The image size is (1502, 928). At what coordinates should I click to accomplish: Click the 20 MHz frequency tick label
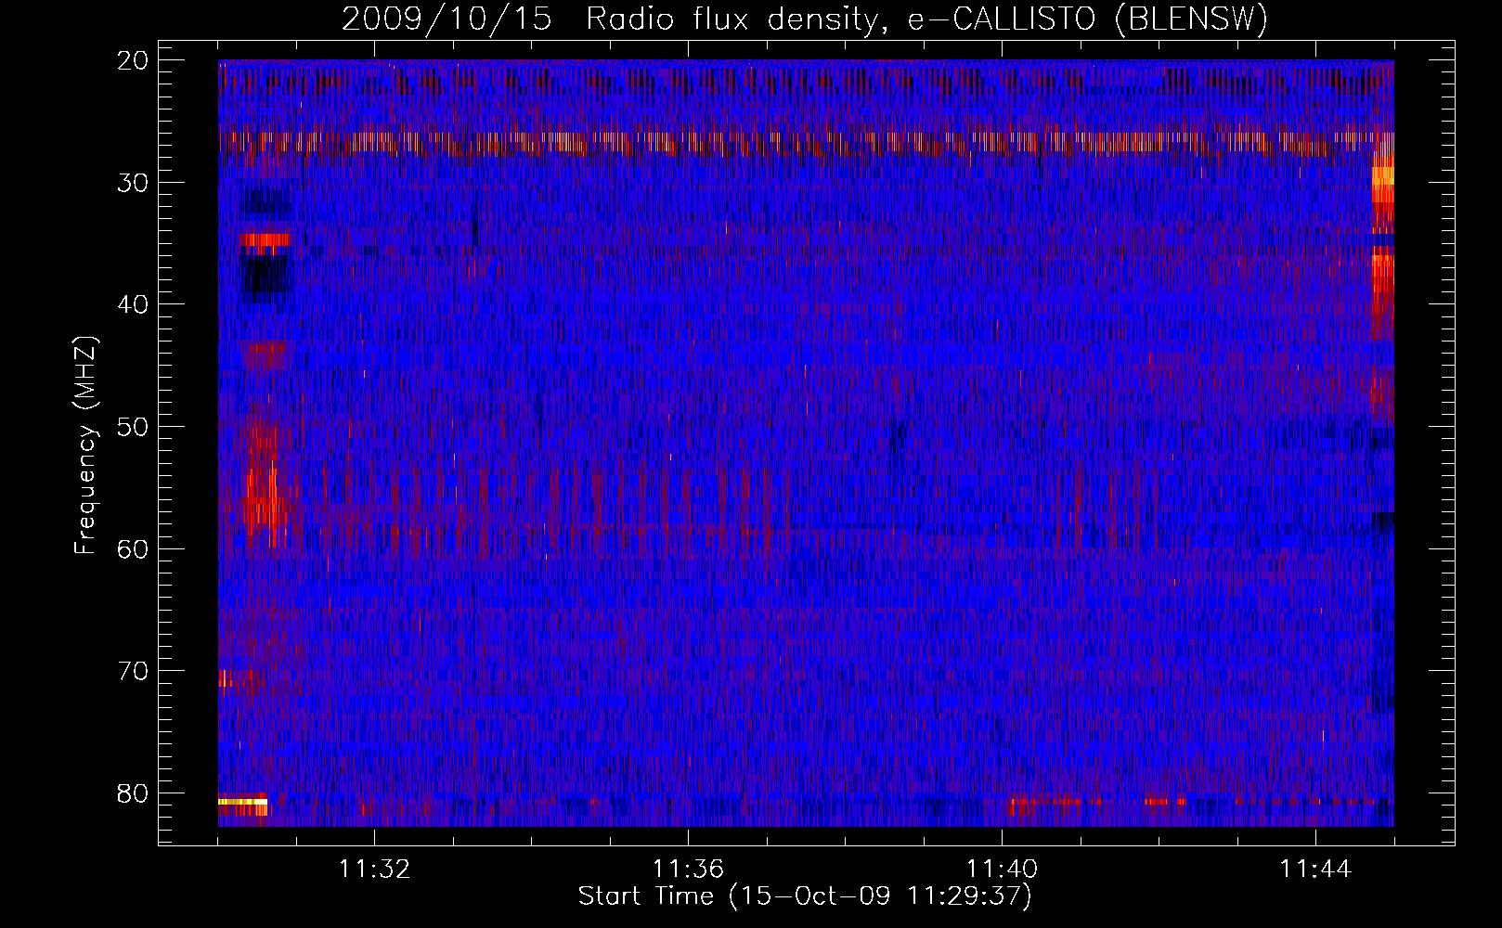(134, 60)
